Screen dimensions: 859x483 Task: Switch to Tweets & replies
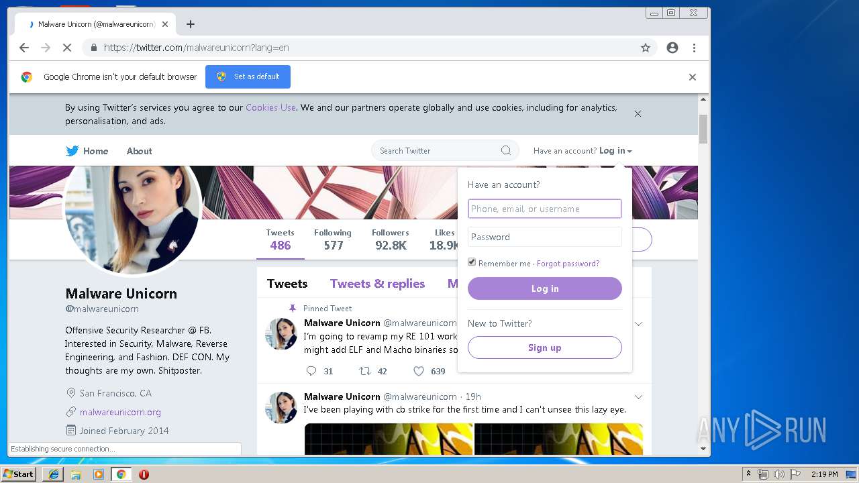coord(377,284)
